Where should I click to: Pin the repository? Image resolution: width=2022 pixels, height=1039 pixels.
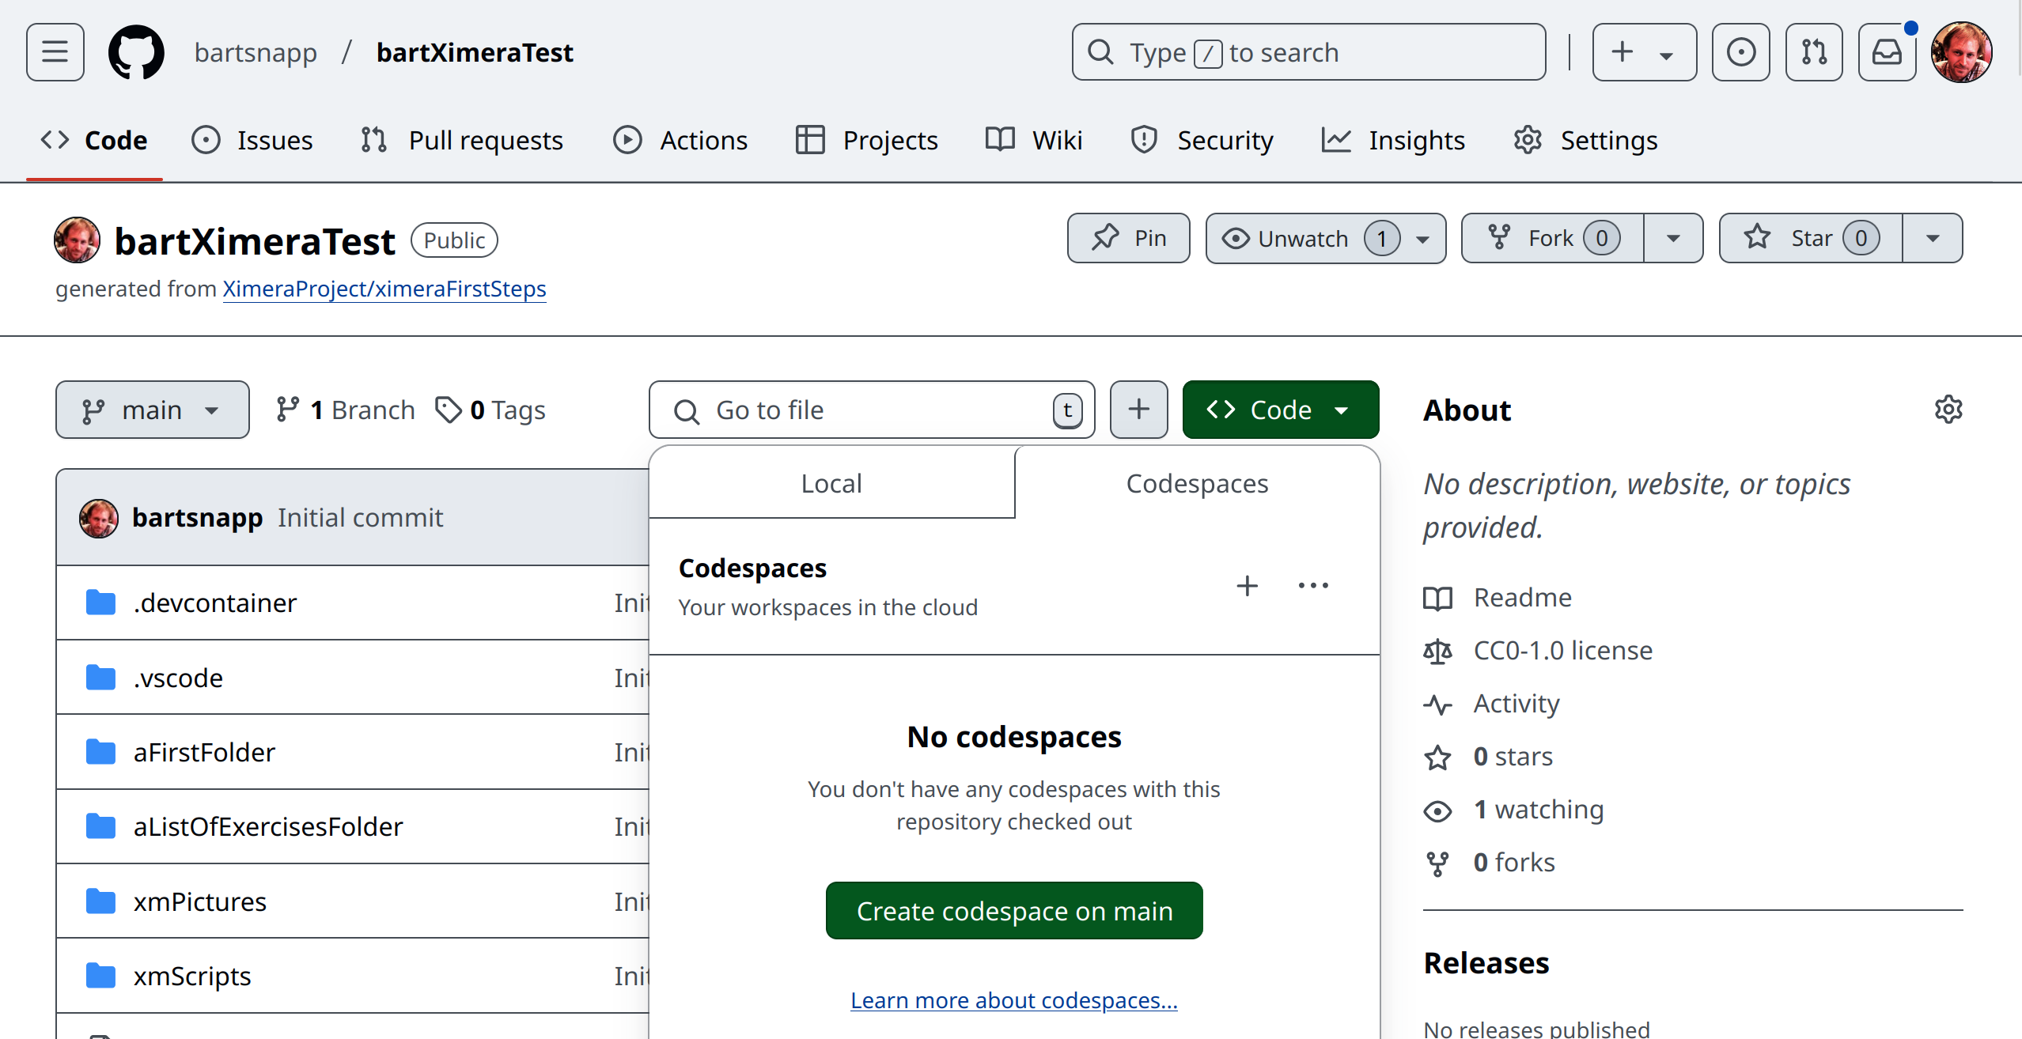1128,238
